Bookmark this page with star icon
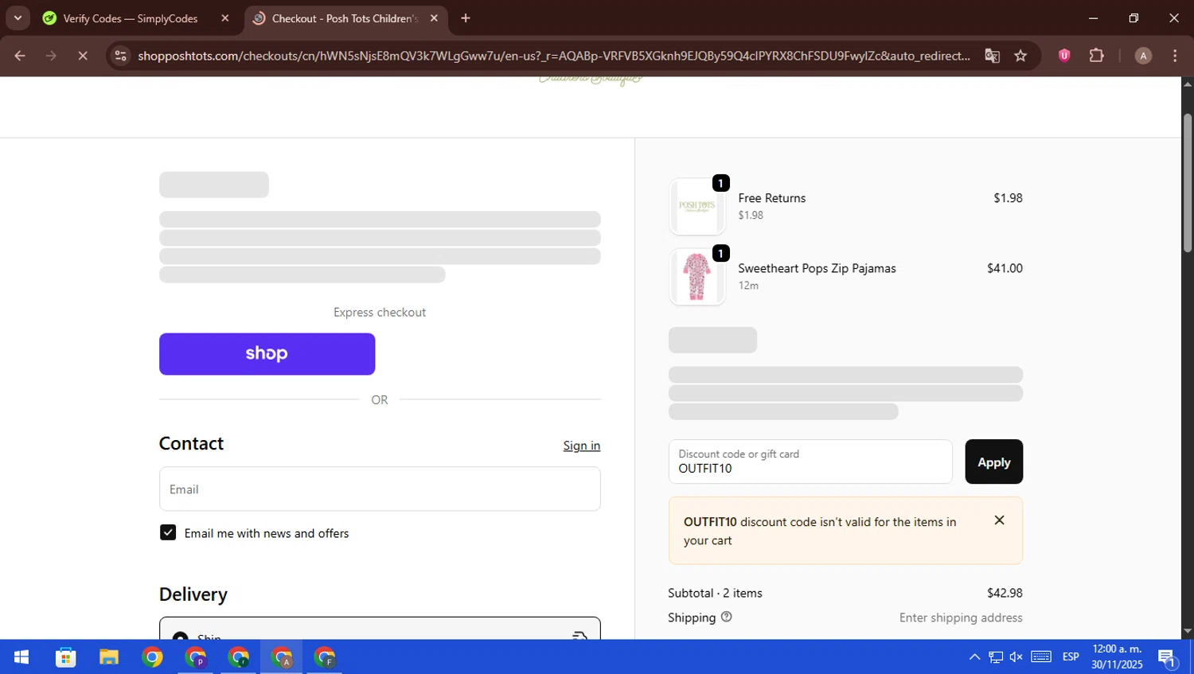Image resolution: width=1194 pixels, height=674 pixels. 1020,56
